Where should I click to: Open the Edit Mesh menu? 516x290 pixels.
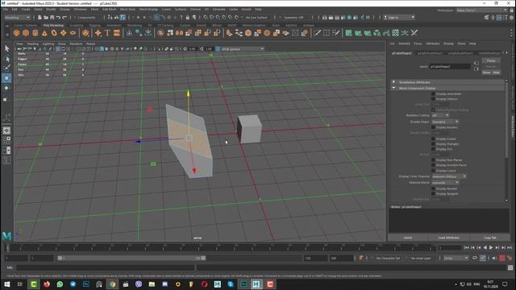tap(110, 9)
